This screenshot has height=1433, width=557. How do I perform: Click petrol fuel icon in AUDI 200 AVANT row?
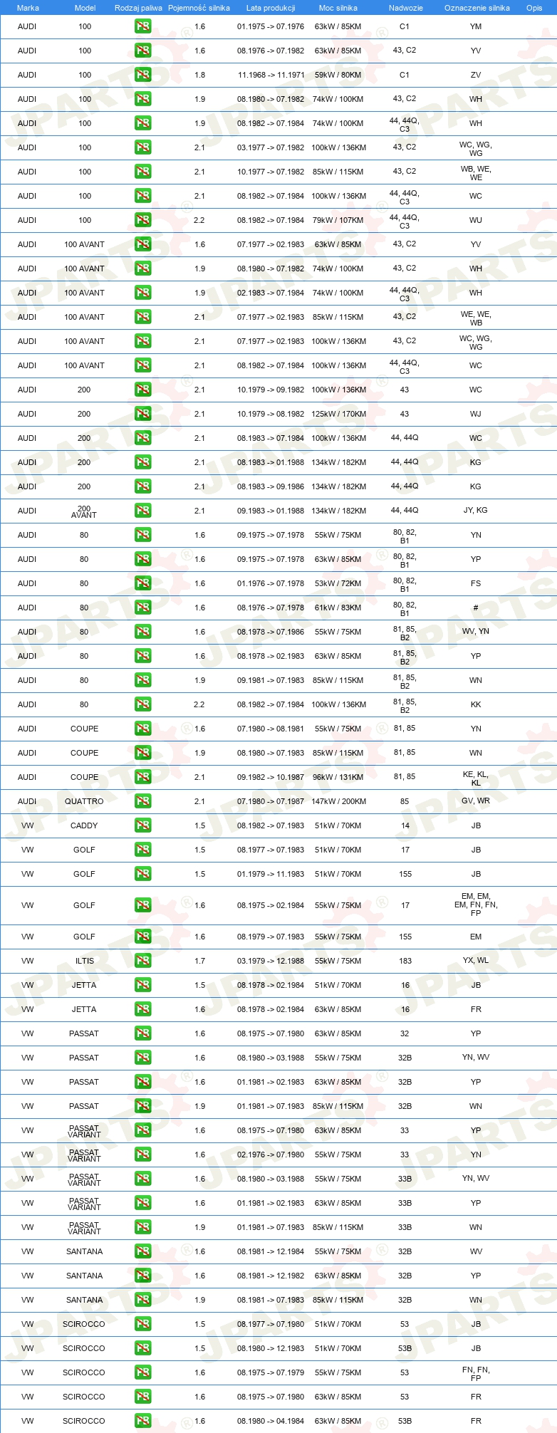[x=142, y=511]
